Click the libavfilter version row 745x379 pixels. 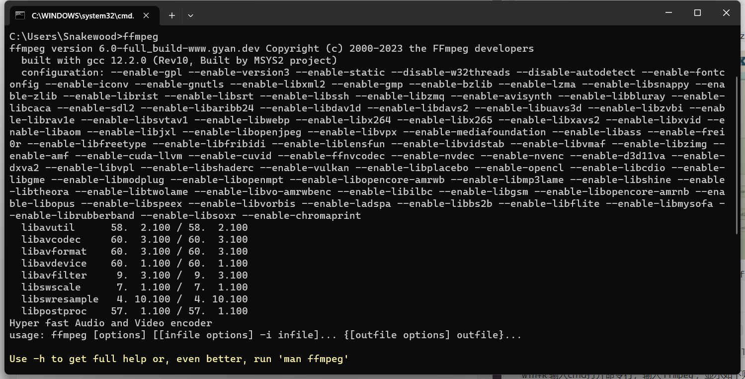click(135, 276)
